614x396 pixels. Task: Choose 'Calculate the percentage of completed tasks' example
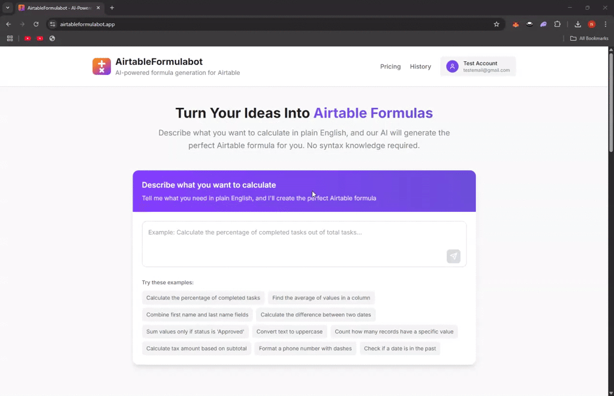(x=203, y=298)
